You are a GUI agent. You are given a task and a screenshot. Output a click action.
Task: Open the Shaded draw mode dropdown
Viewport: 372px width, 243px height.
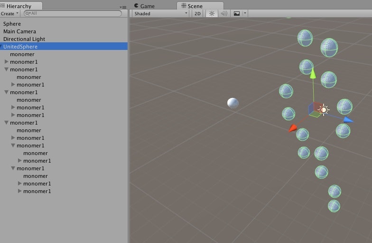coord(160,13)
